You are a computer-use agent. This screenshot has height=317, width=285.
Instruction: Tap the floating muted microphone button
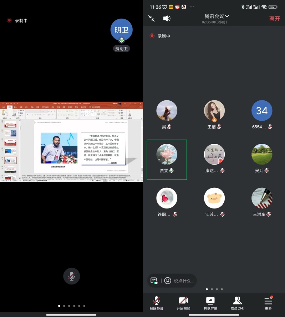tap(72, 276)
